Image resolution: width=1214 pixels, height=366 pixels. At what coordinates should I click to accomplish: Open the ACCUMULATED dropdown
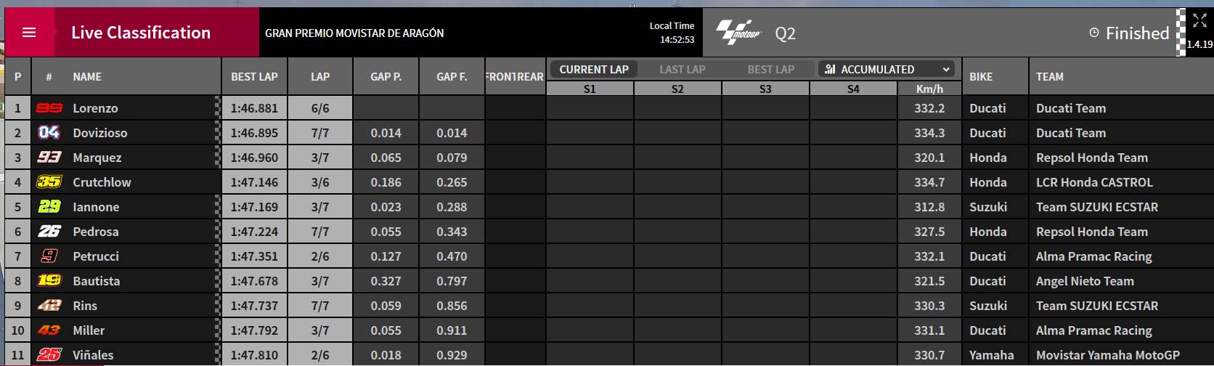coord(887,69)
